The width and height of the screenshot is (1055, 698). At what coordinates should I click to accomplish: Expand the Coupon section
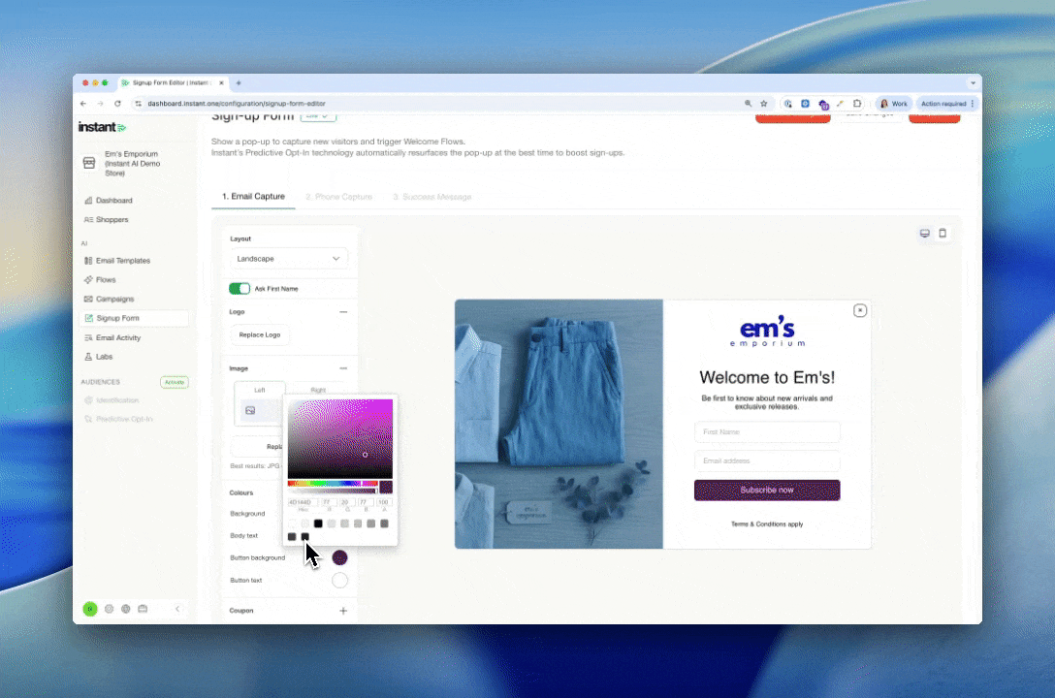[343, 611]
